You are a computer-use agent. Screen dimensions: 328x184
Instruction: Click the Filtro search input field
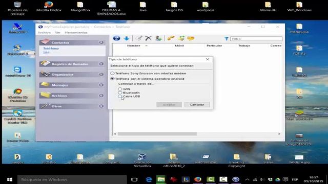pyautogui.click(x=256, y=39)
